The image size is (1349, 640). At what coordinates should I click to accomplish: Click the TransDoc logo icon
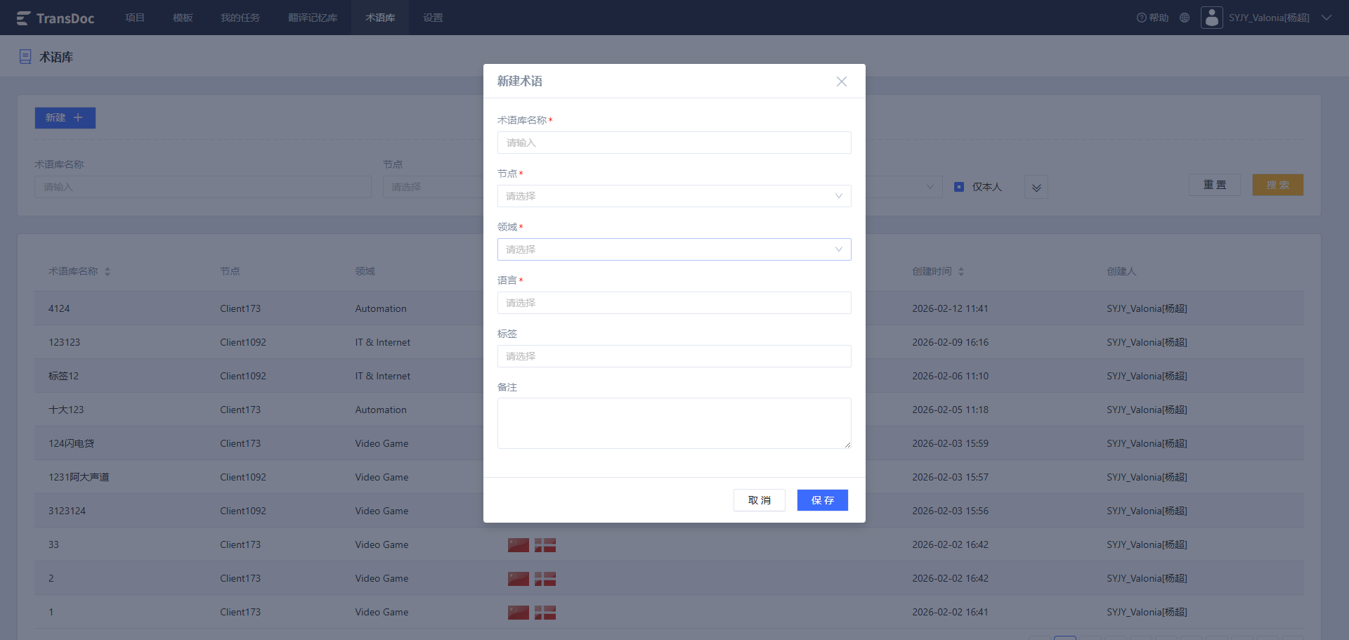[23, 18]
